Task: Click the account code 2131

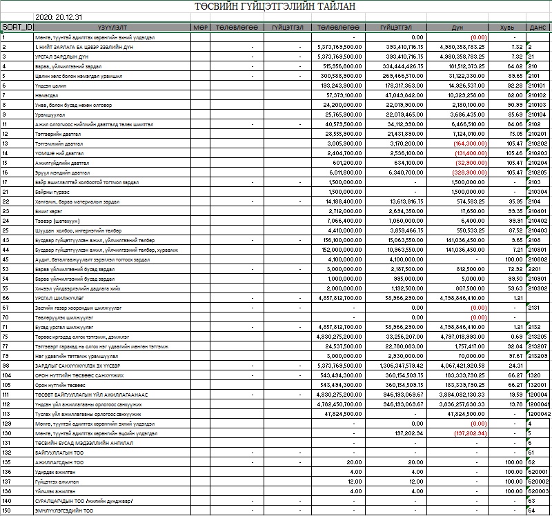Action: pyautogui.click(x=533, y=308)
